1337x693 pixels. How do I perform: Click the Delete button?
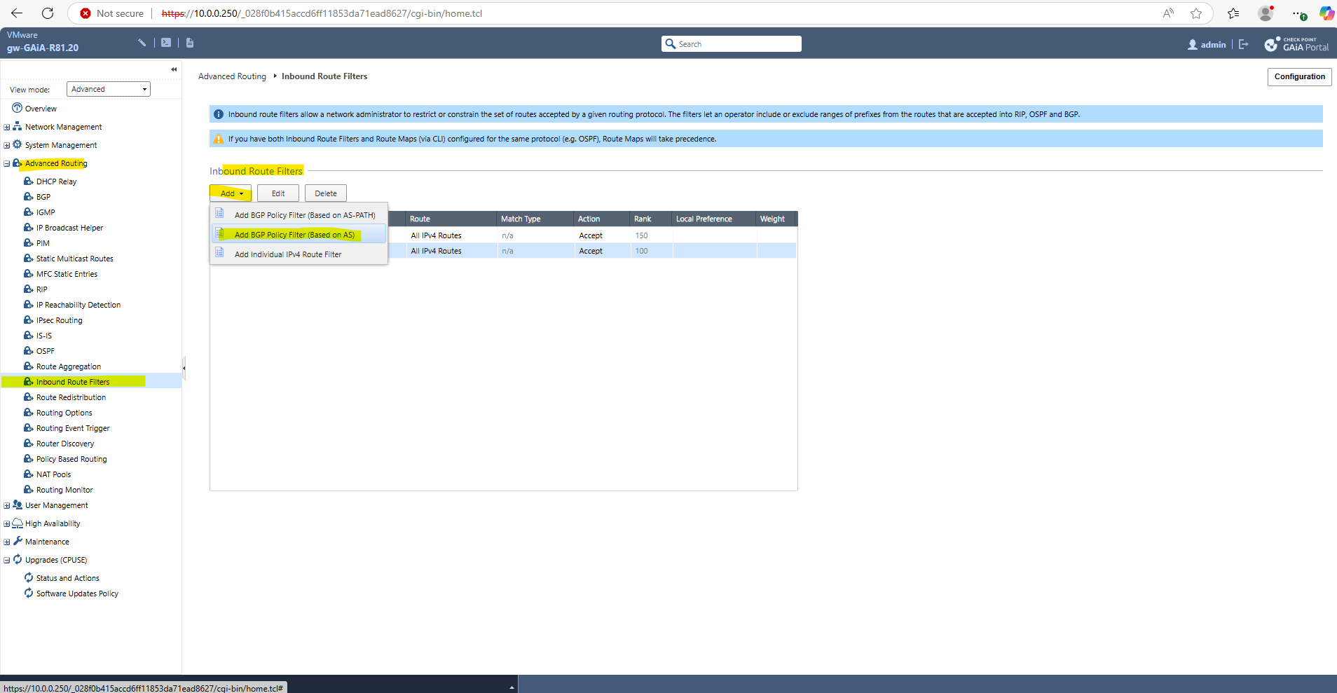click(326, 193)
